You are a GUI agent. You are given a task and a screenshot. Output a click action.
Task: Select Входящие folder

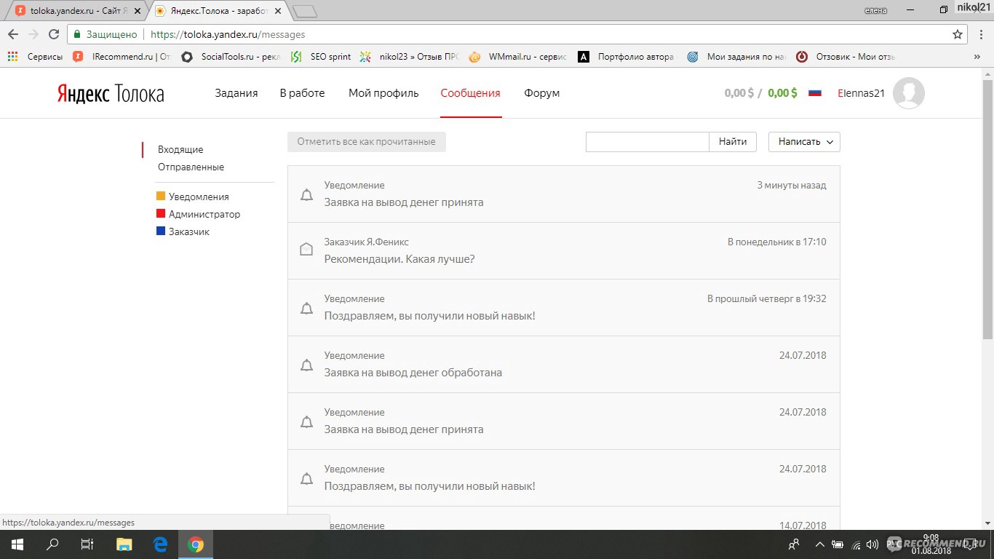click(180, 149)
